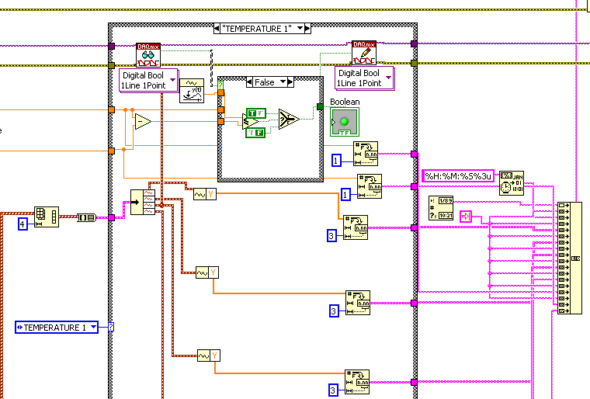Click the Boolean LED indicator terminal
This screenshot has height=399, width=590.
[345, 122]
